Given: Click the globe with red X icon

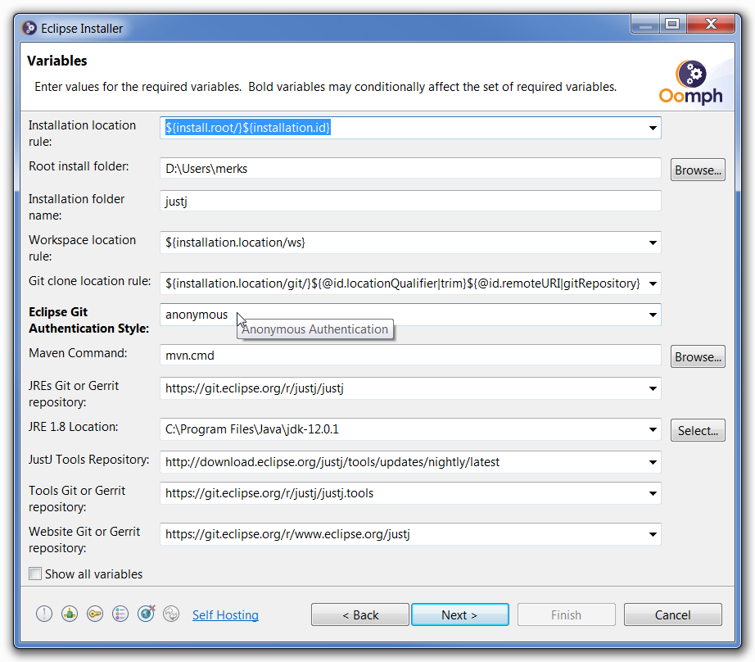Looking at the screenshot, I should [147, 614].
